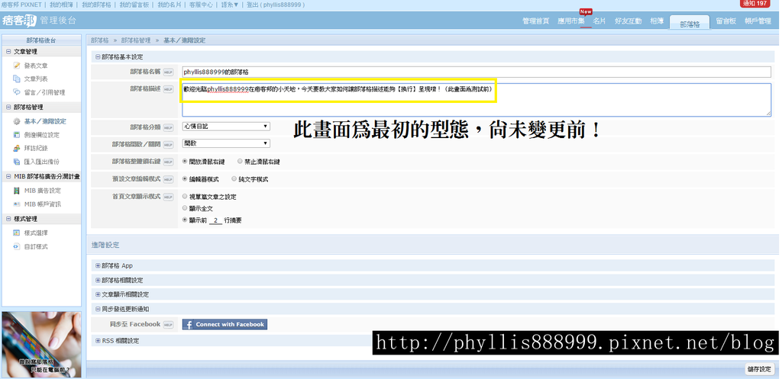Select 純文字模式 radio option
782x379 pixels.
[234, 178]
